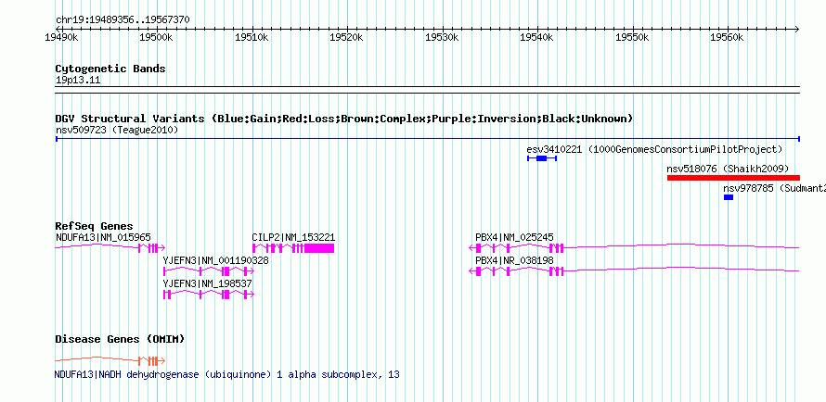Click the YJEFN3|NM_001190328 label
This screenshot has width=826, height=402.
click(216, 260)
